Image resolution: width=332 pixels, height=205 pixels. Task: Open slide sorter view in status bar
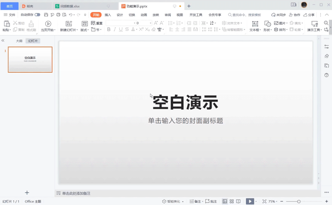click(232, 201)
